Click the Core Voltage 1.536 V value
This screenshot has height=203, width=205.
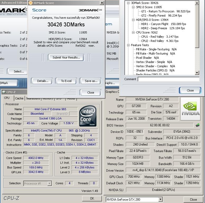[68, 123]
